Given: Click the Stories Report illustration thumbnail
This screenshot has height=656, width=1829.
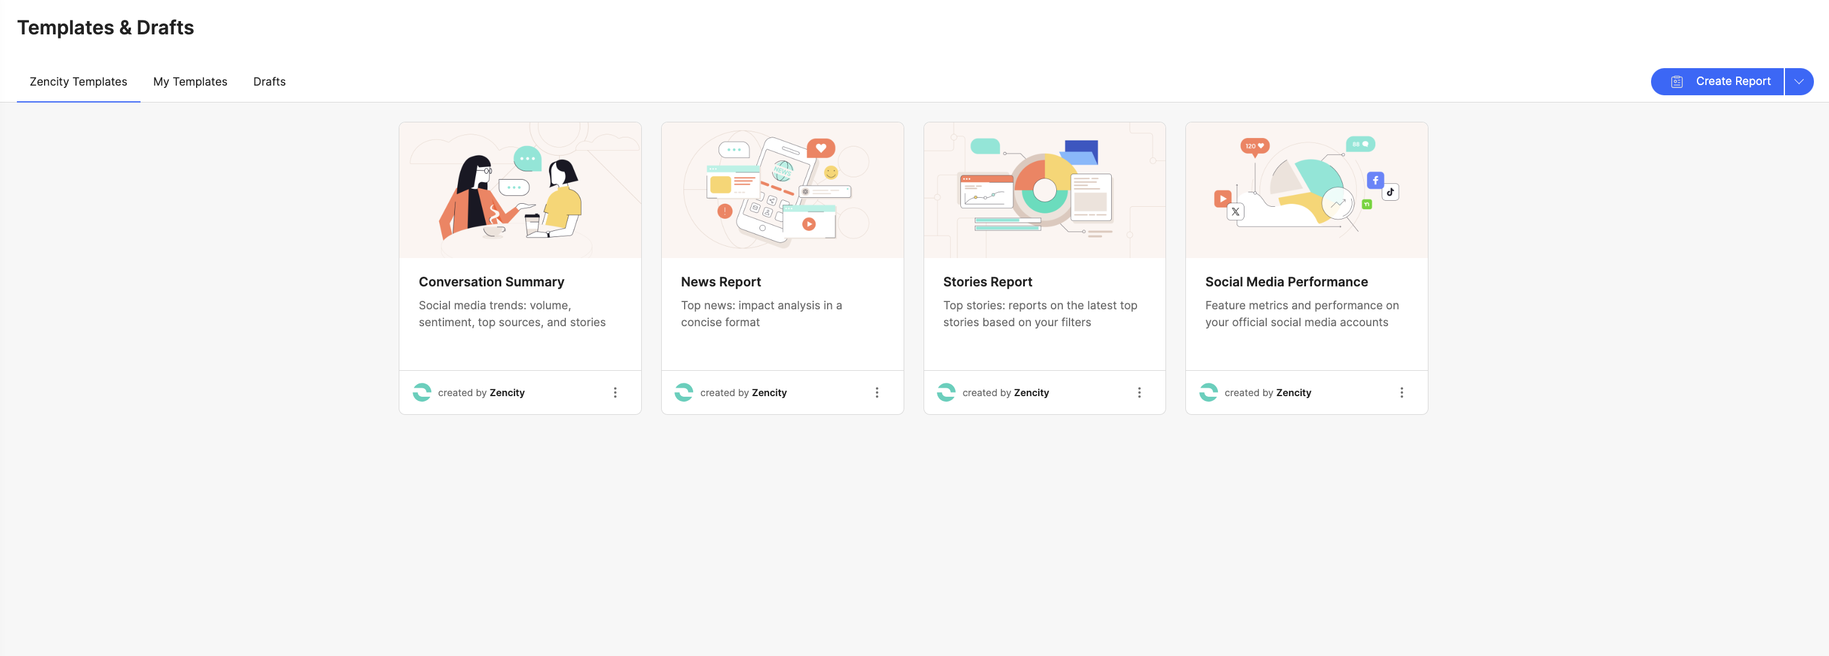Looking at the screenshot, I should point(1044,191).
